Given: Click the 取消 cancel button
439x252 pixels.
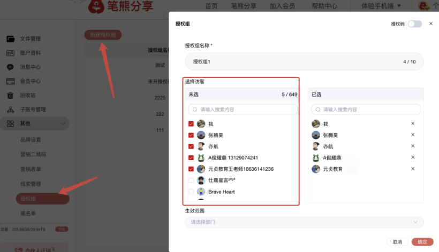Looking at the screenshot, I should click(397, 242).
